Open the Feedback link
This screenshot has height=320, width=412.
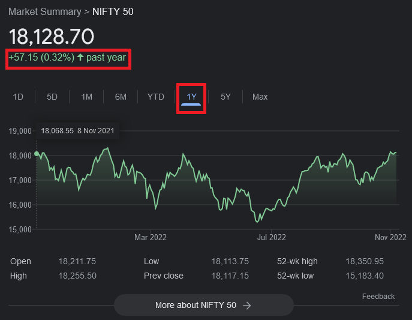click(378, 297)
